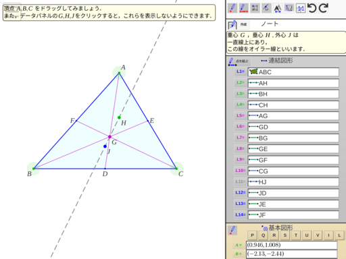The width and height of the screenshot is (346, 259).
Task: Toggle visibility label L5 for AG
Action: [x=241, y=115]
